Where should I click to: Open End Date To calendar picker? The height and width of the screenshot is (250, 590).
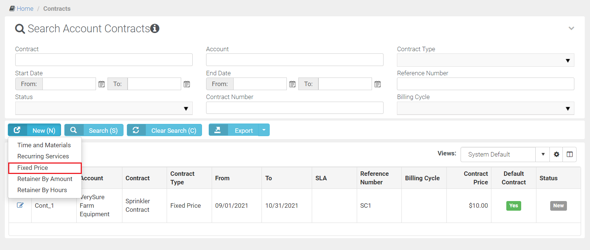[378, 84]
